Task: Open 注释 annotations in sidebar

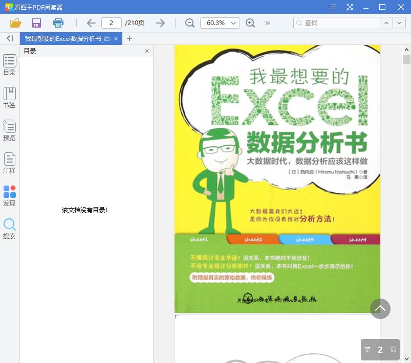Action: point(9,163)
